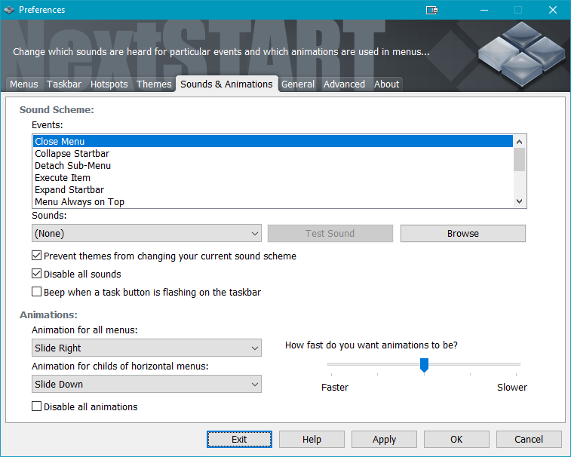Click the animation speed slider handle
This screenshot has height=457, width=571.
click(x=424, y=365)
